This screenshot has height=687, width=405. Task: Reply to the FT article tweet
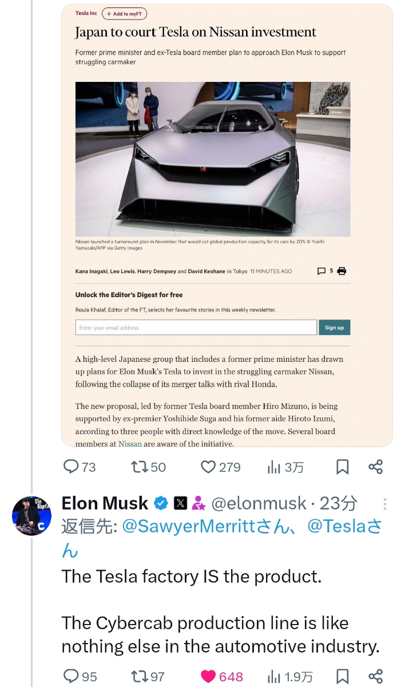click(71, 467)
